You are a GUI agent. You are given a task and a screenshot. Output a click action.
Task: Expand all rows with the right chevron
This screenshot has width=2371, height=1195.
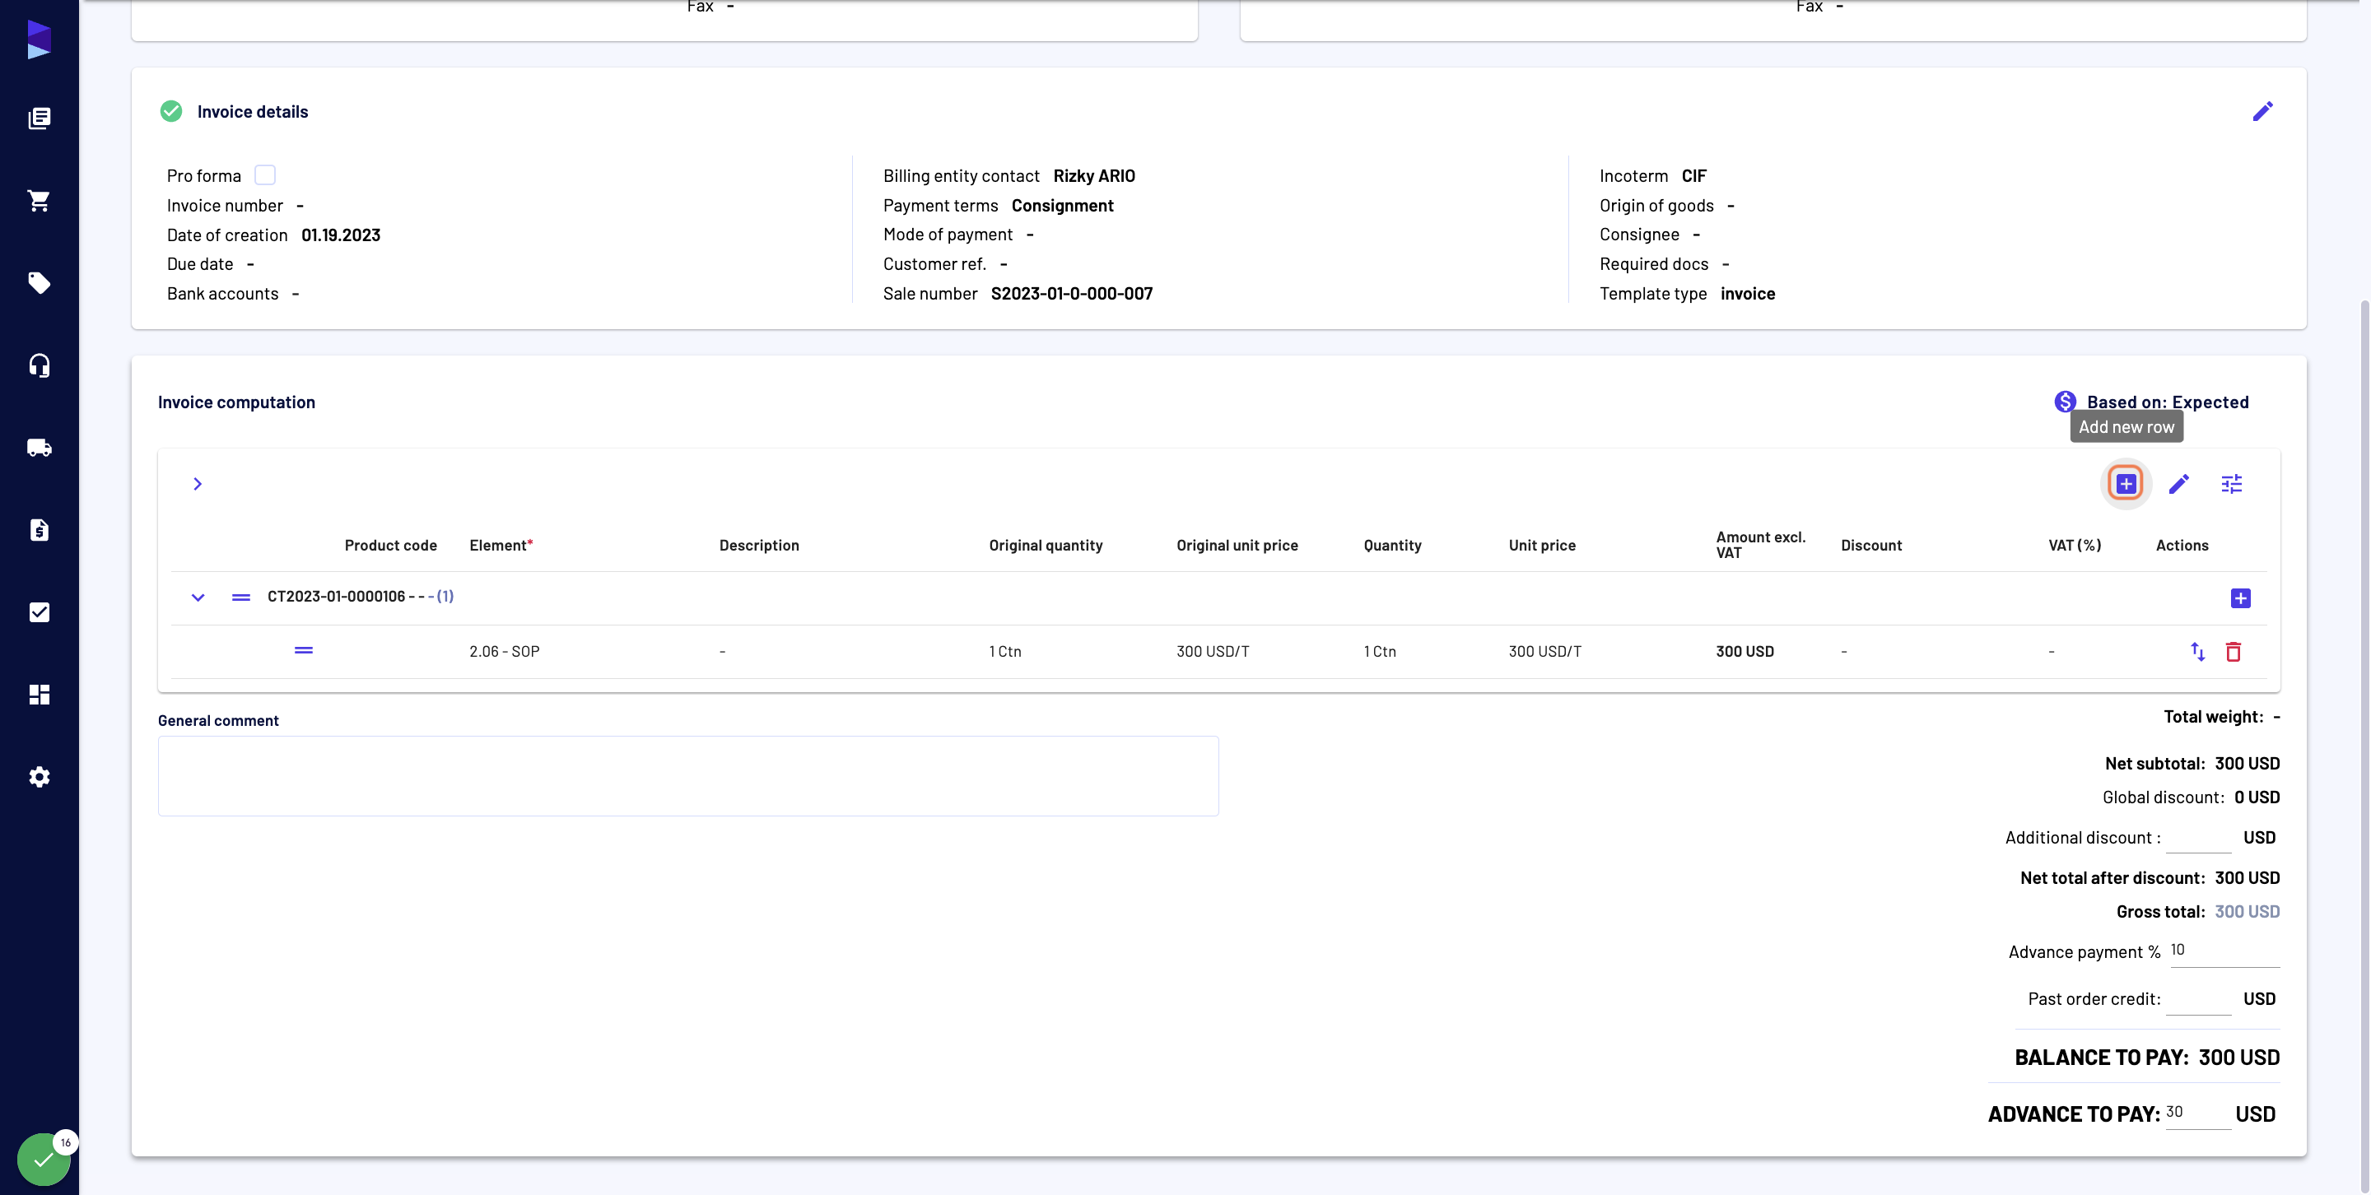[197, 484]
